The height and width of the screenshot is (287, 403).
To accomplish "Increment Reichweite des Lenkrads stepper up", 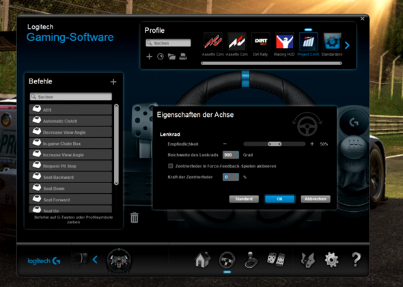I will 237,153.
